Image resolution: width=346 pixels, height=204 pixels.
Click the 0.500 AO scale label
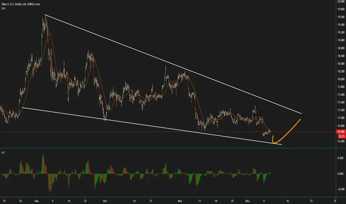(x=340, y=158)
